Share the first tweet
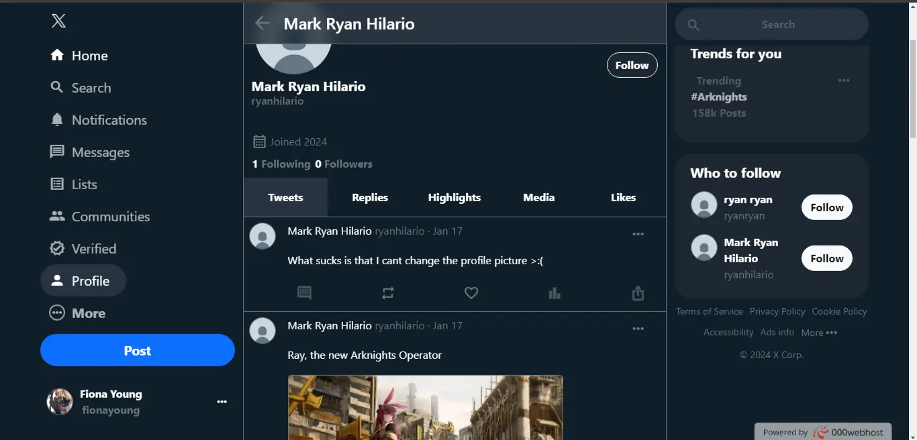 pyautogui.click(x=638, y=293)
